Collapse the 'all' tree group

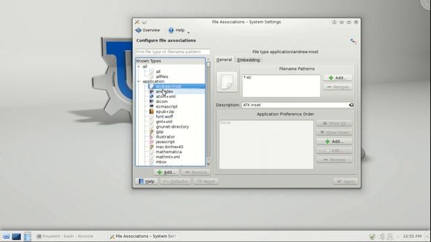pos(139,67)
